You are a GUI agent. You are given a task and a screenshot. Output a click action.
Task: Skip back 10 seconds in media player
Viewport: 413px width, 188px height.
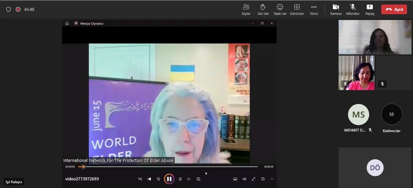click(x=158, y=179)
